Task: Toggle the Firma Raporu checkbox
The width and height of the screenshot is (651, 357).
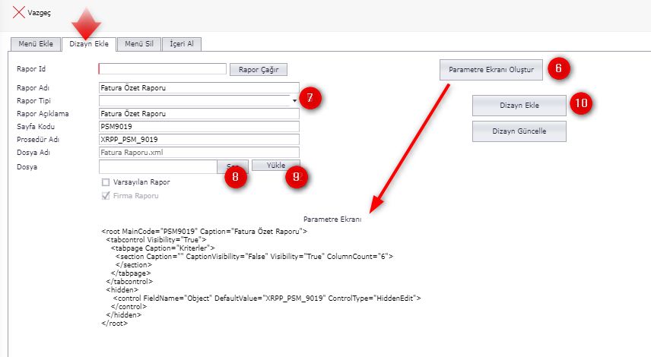Action: pyautogui.click(x=106, y=195)
